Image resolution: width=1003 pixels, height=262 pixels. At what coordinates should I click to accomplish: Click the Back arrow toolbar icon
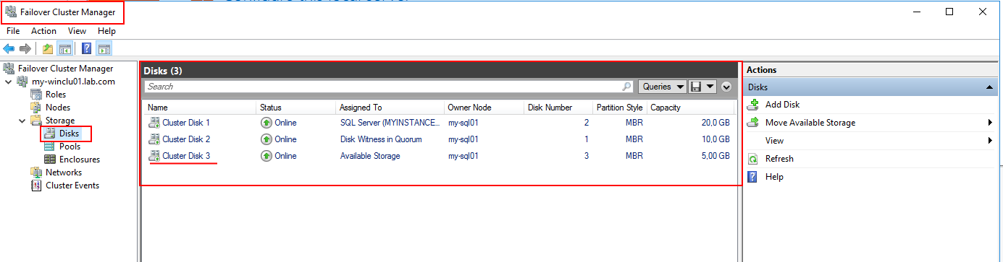9,48
